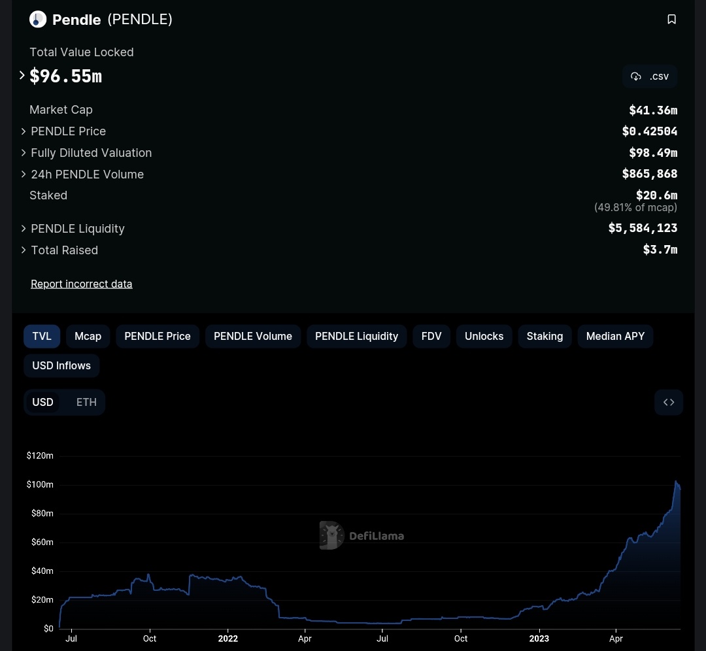Click the $865,868 volume value

coord(650,174)
